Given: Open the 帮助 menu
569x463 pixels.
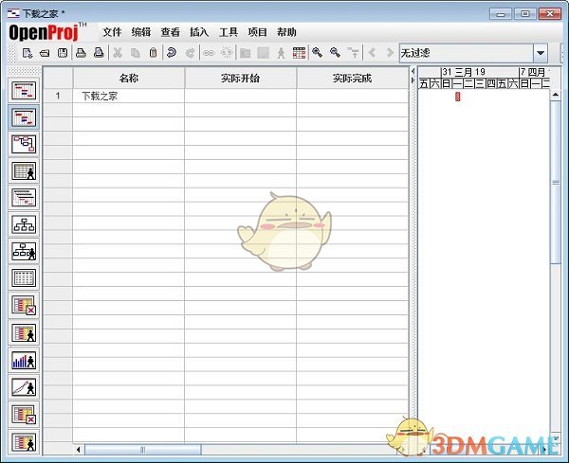Looking at the screenshot, I should pos(286,32).
